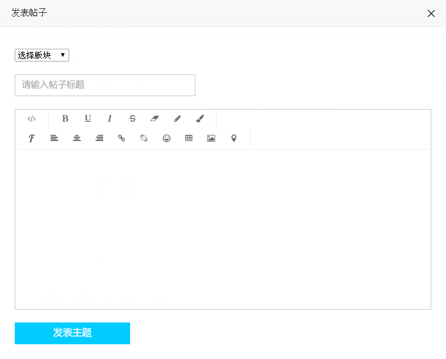Insert a hyperlink

click(122, 138)
